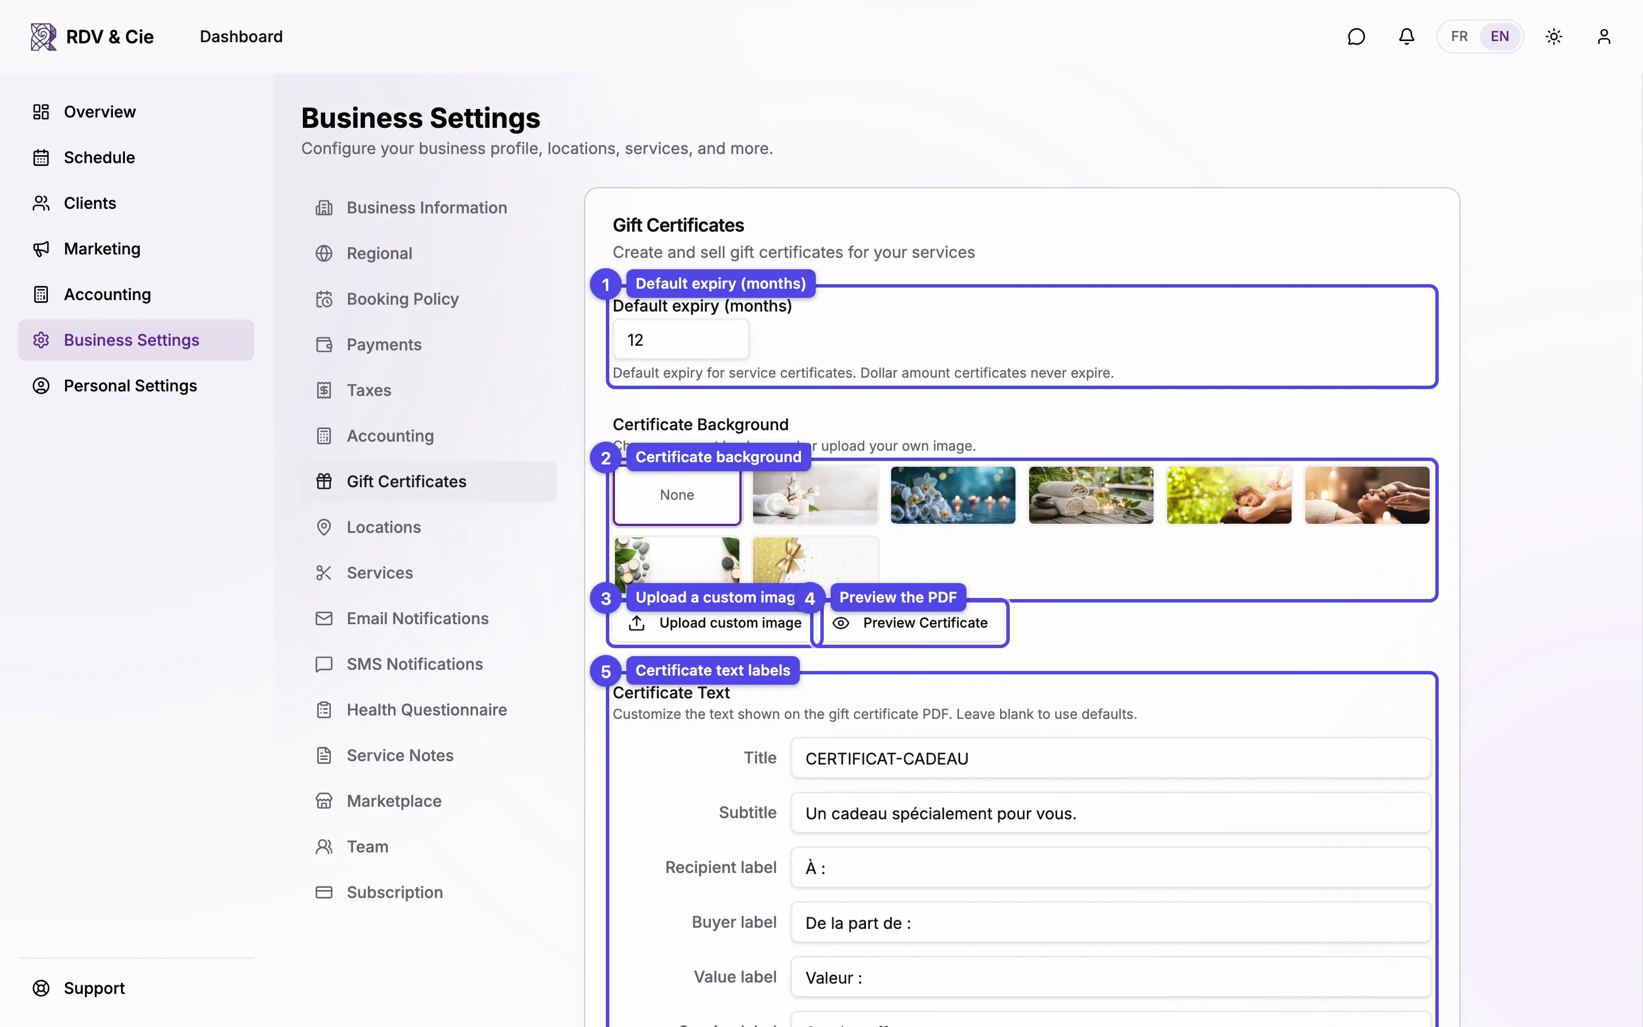This screenshot has height=1027, width=1643.
Task: Click the Personal Settings user icon
Action: (x=42, y=386)
